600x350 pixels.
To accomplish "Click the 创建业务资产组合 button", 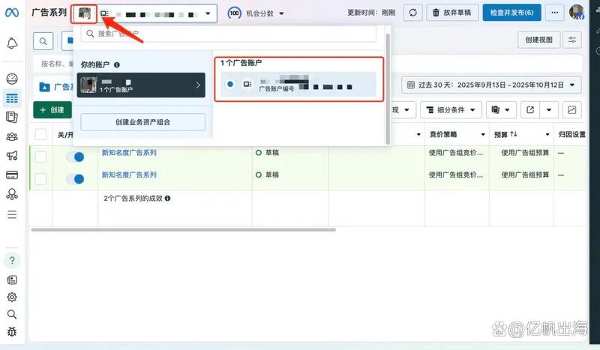I will 142,122.
